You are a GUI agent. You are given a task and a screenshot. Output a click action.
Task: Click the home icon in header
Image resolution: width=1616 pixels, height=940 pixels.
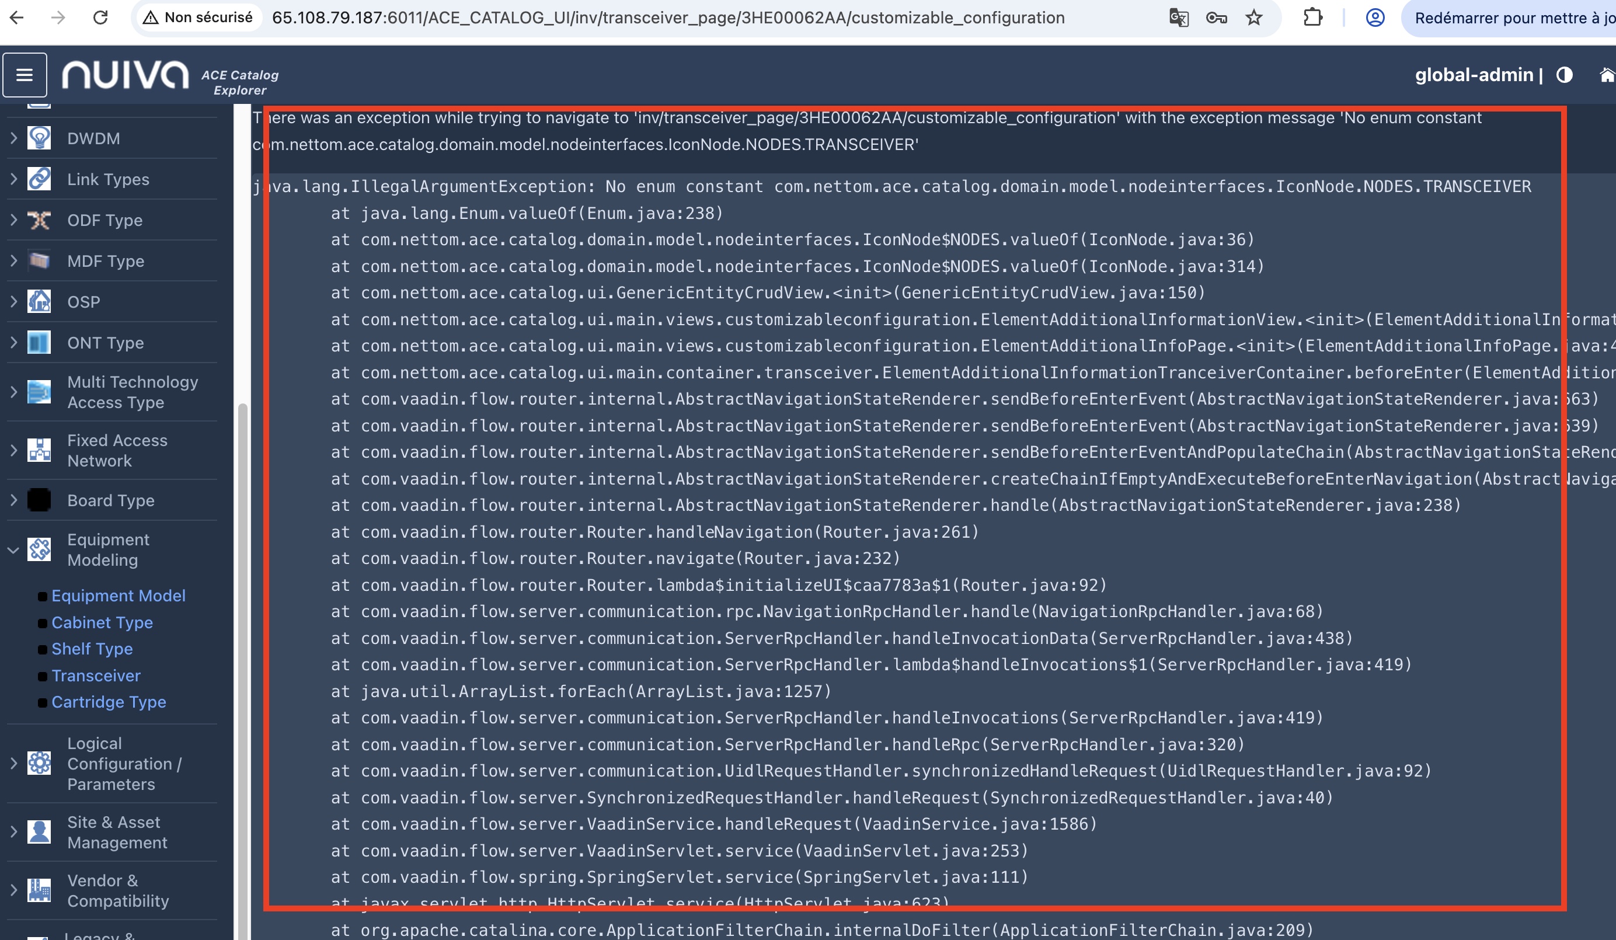[x=1607, y=75]
